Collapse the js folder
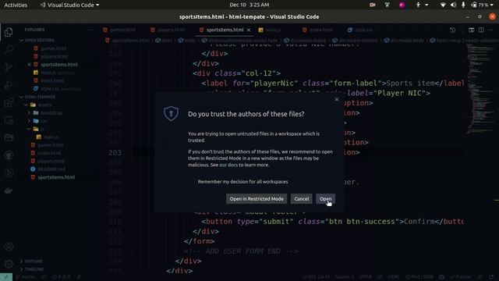Image resolution: width=499 pixels, height=281 pixels. (42, 129)
